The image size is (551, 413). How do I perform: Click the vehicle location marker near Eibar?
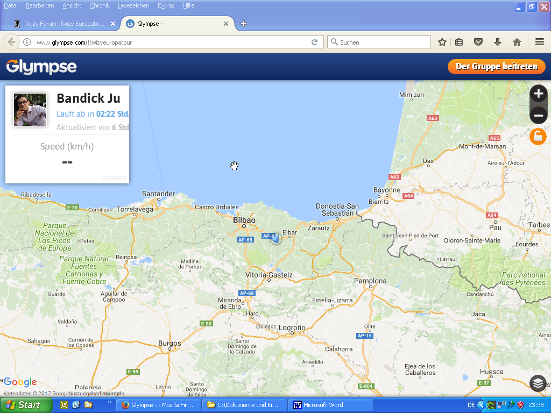[275, 238]
